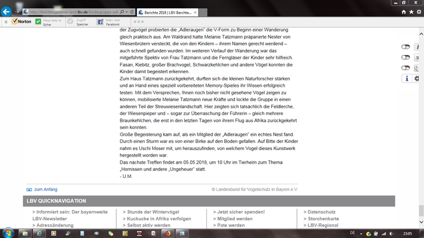Click the 23:05 taskbar clock
Image resolution: width=424 pixels, height=238 pixels.
[x=407, y=234]
